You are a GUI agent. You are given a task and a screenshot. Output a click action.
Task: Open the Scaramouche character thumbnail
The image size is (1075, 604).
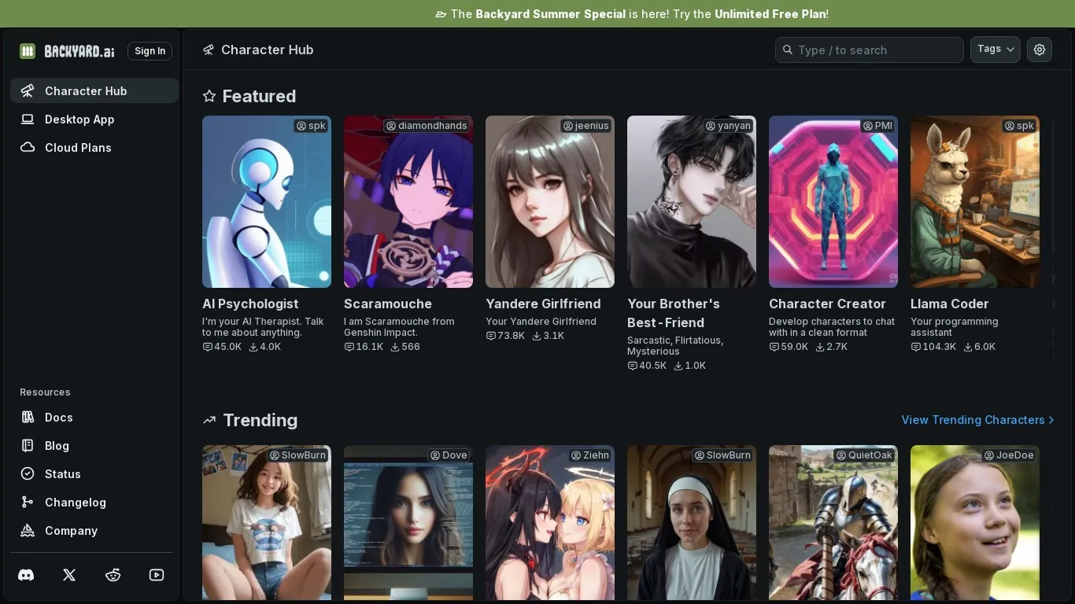[x=408, y=202]
